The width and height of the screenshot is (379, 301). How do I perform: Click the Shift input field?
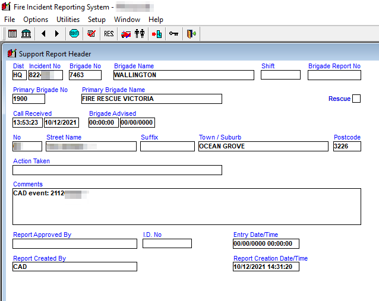coord(280,75)
